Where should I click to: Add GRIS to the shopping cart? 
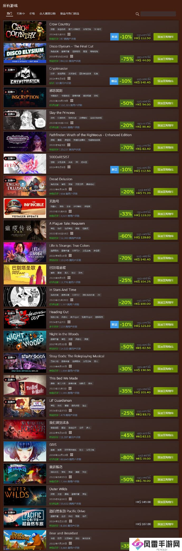[166, 457]
